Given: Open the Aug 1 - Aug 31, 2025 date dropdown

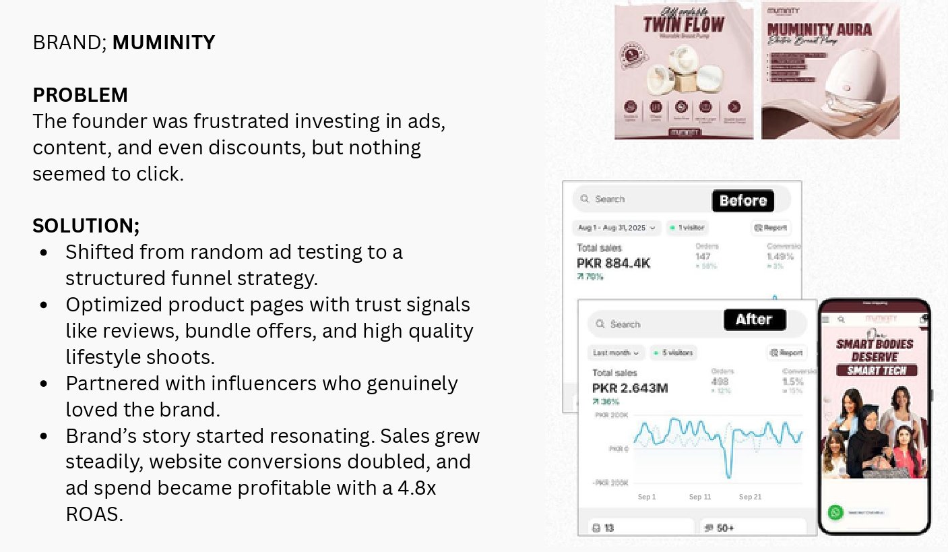Looking at the screenshot, I should 617,228.
